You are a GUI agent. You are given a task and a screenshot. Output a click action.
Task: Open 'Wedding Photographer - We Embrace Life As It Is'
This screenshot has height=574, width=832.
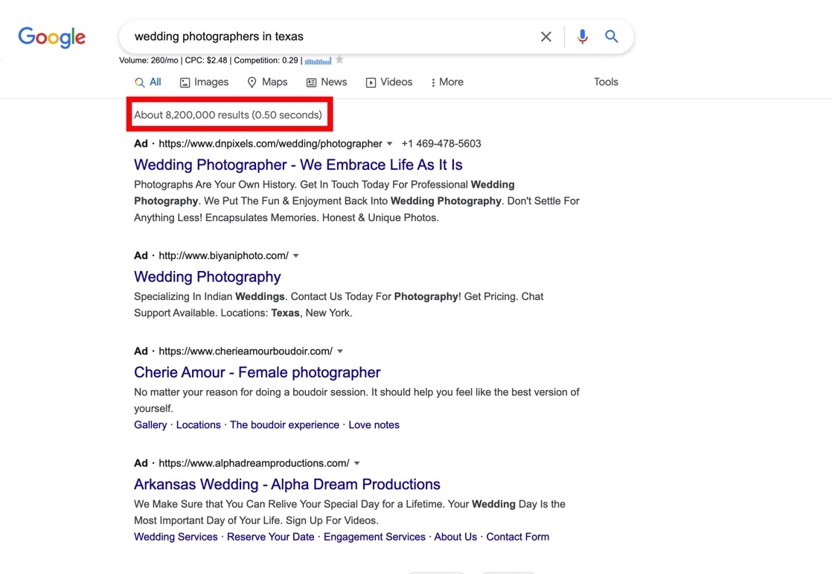[298, 165]
